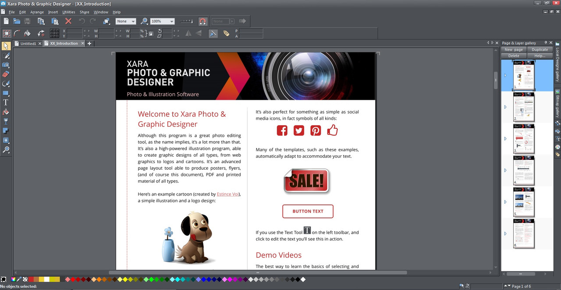Select the page 2 thumbnail

coord(524,107)
